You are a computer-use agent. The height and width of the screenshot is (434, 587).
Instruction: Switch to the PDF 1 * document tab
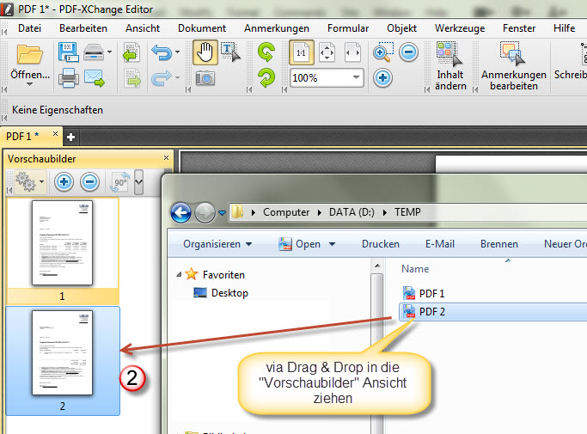click(x=23, y=137)
